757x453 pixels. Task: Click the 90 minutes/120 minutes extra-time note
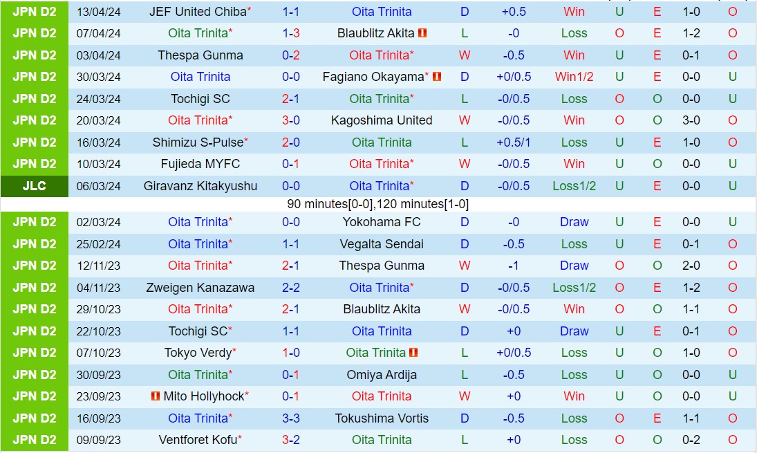[x=377, y=204]
